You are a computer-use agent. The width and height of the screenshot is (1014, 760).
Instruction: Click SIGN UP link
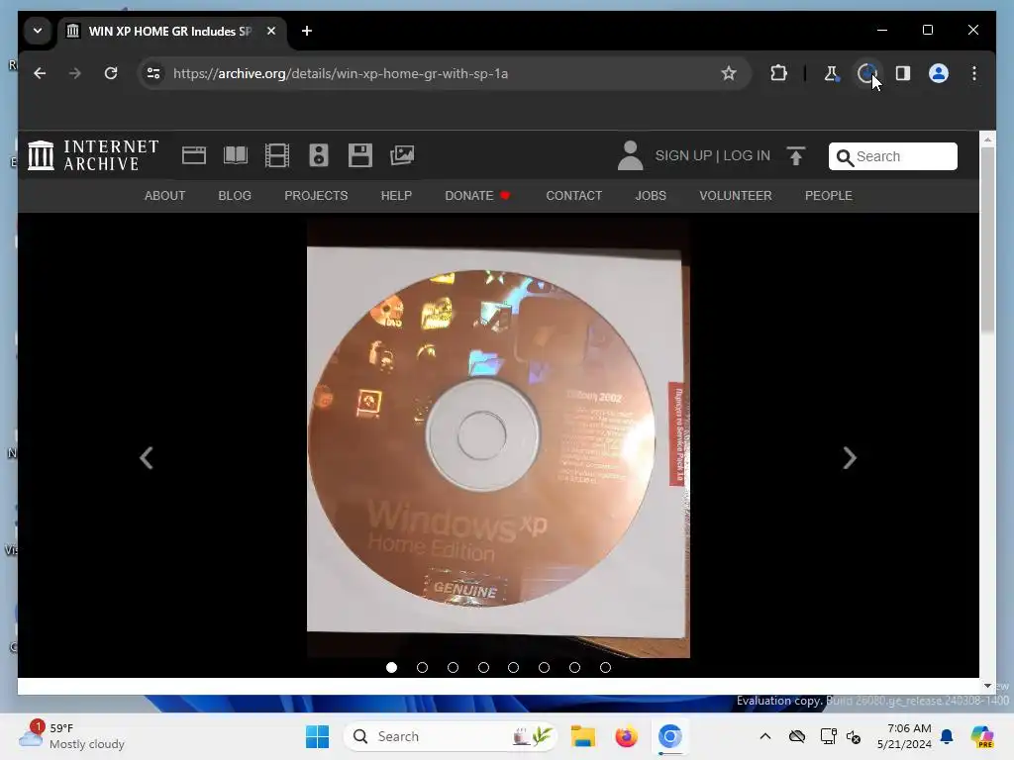point(683,155)
